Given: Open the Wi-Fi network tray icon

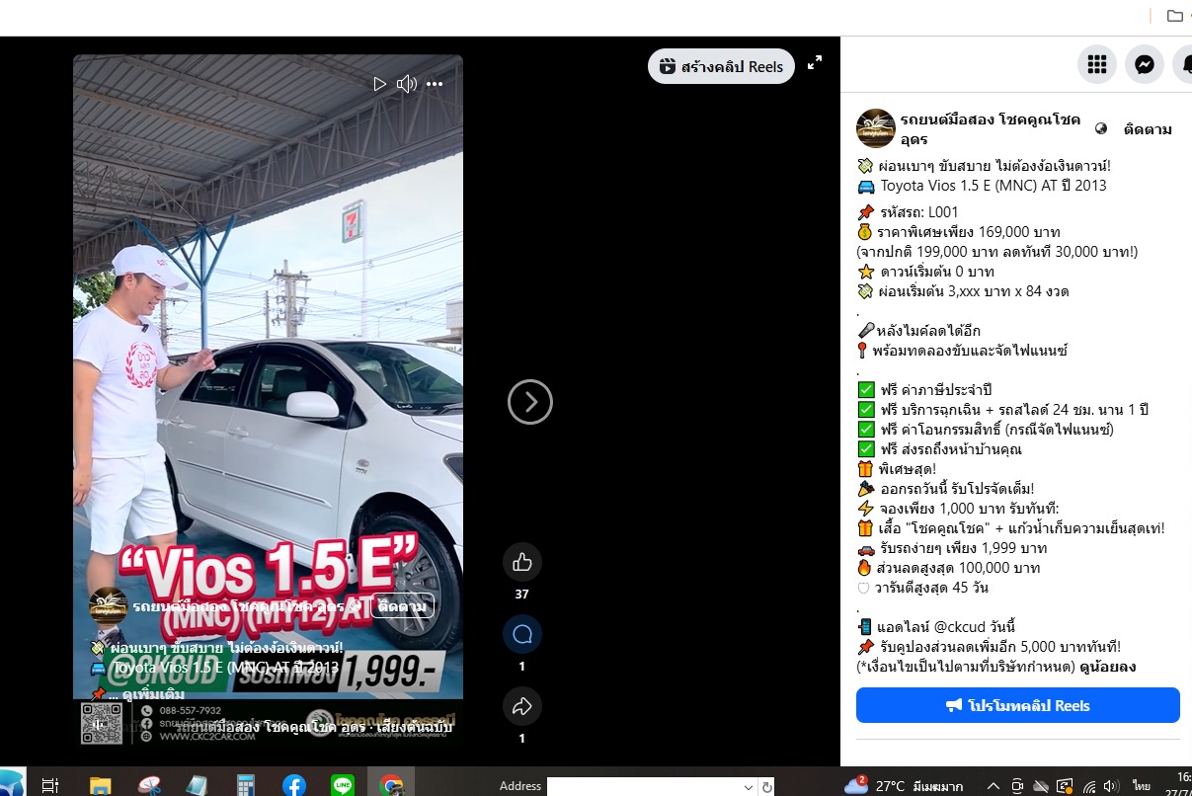Looking at the screenshot, I should (x=1089, y=786).
